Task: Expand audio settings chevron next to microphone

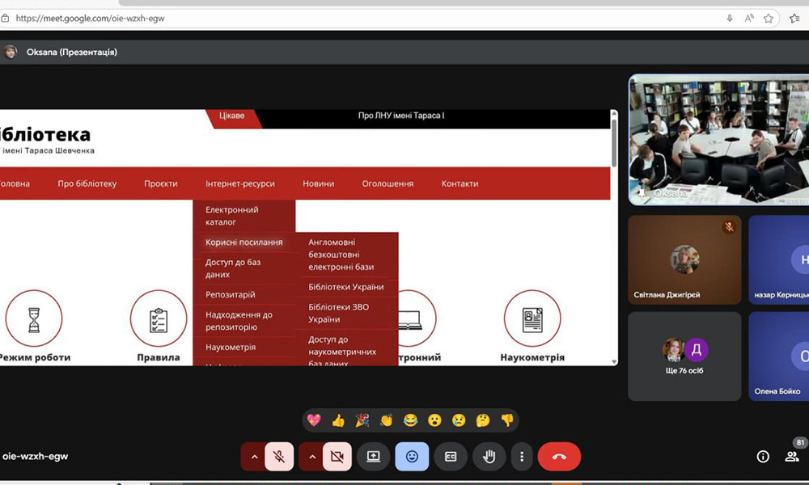Action: 254,456
